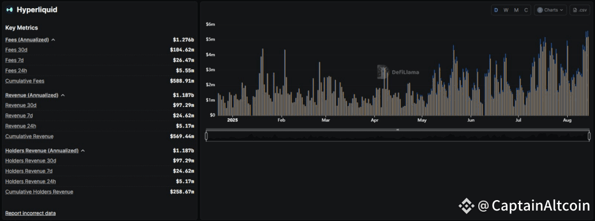Click the Fees 7d link
This screenshot has height=221, width=595.
point(15,60)
